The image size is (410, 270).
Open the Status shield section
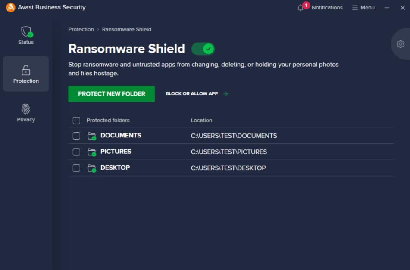(x=26, y=35)
